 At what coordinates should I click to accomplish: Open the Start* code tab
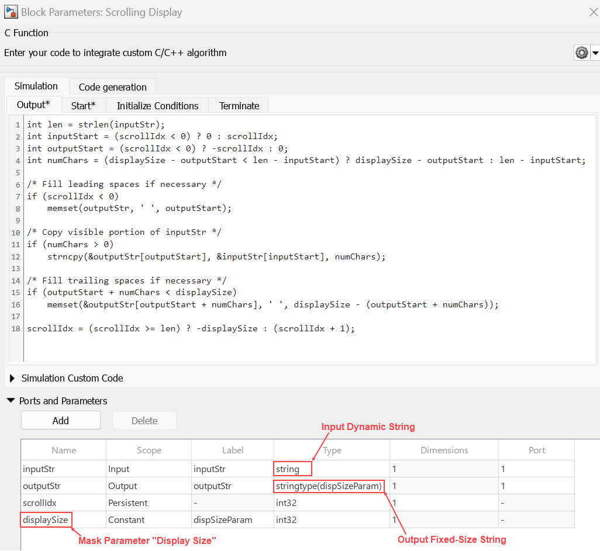tap(83, 106)
